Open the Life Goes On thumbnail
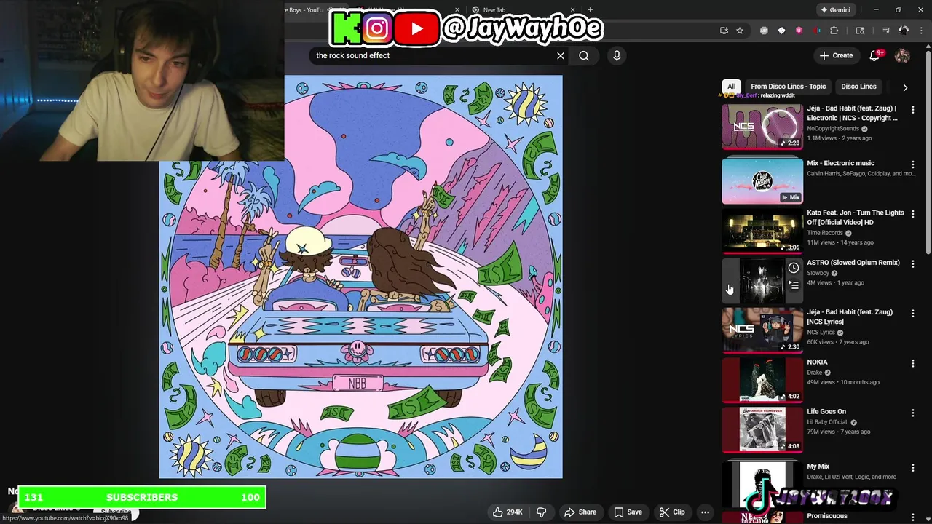Screen dimensions: 932x524 pyautogui.click(x=762, y=429)
